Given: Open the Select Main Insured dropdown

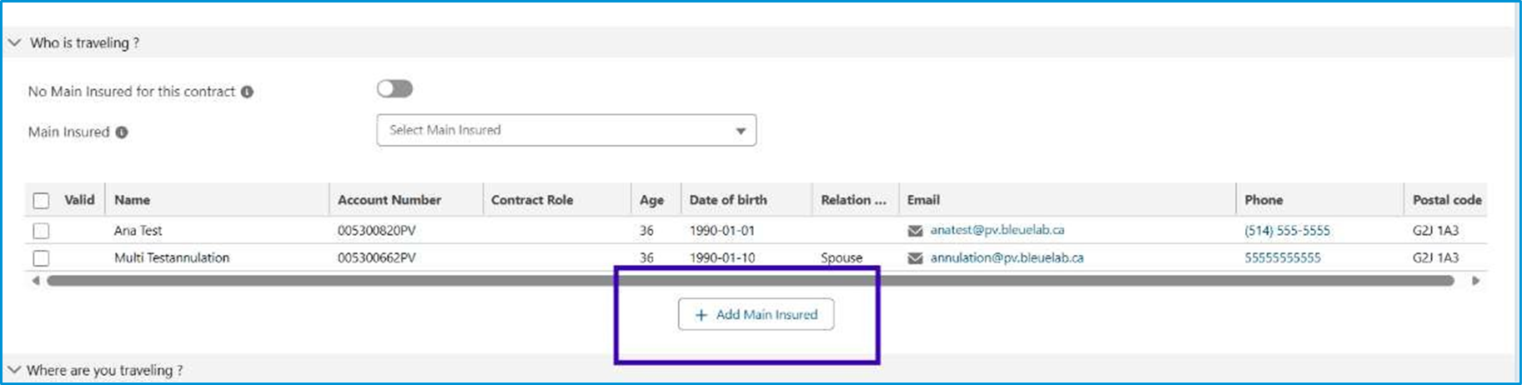Looking at the screenshot, I should 566,130.
